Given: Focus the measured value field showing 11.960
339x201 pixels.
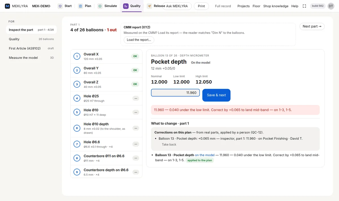Looking at the screenshot, I should (175, 93).
